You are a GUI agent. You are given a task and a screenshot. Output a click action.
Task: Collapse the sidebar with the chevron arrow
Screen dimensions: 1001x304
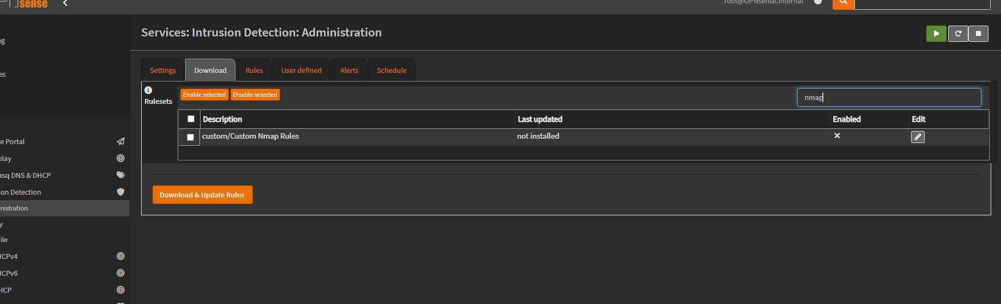click(x=65, y=4)
